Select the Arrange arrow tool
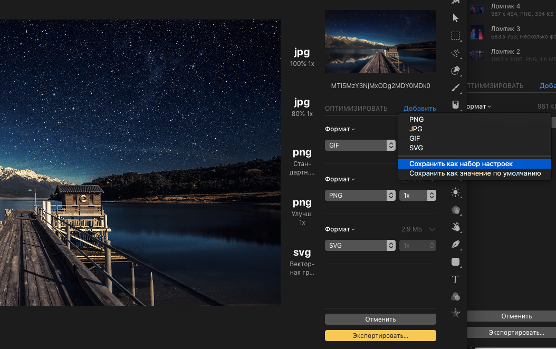 point(455,18)
